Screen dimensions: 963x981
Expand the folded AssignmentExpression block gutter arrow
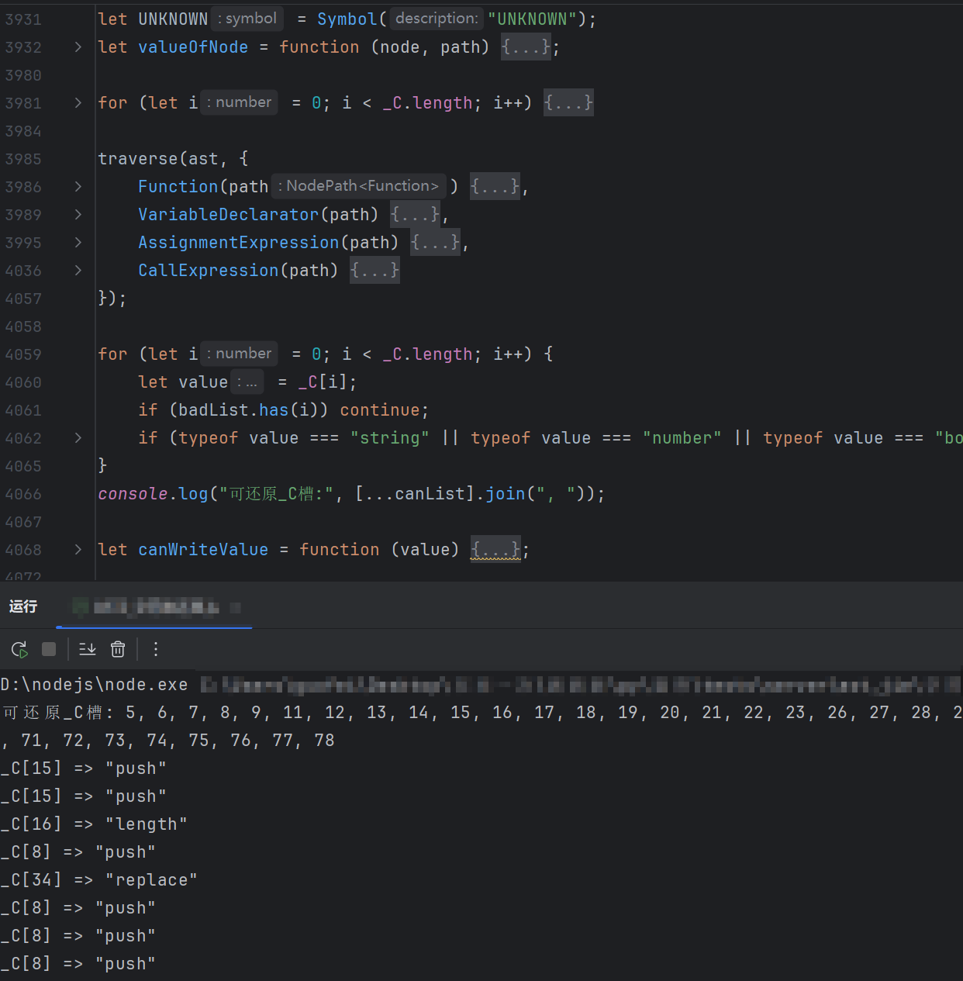pyautogui.click(x=78, y=243)
